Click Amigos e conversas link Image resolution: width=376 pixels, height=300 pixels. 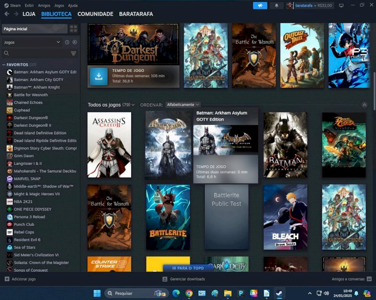tap(348, 279)
